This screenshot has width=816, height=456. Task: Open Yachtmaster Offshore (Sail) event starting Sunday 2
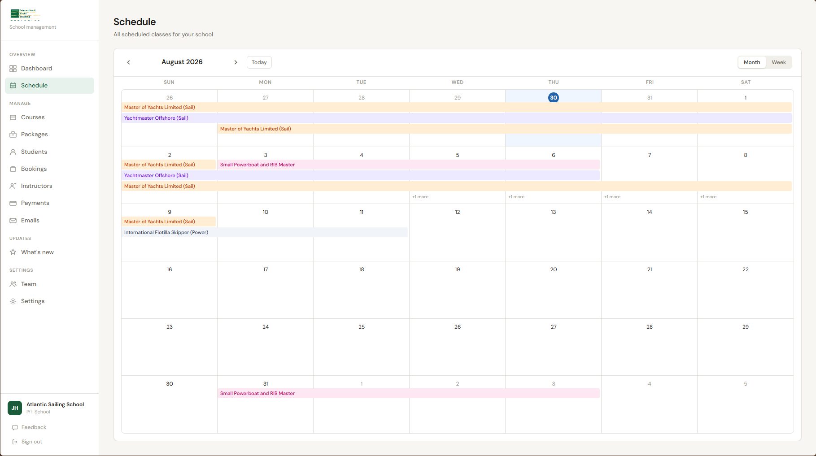[361, 176]
